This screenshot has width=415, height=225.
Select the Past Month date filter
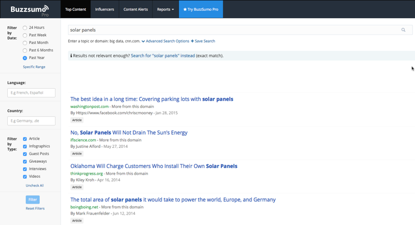(x=25, y=43)
